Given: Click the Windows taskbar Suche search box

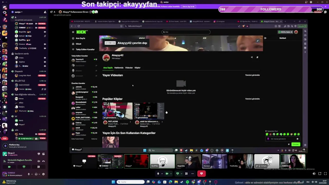Looking at the screenshot, I should [131, 182].
